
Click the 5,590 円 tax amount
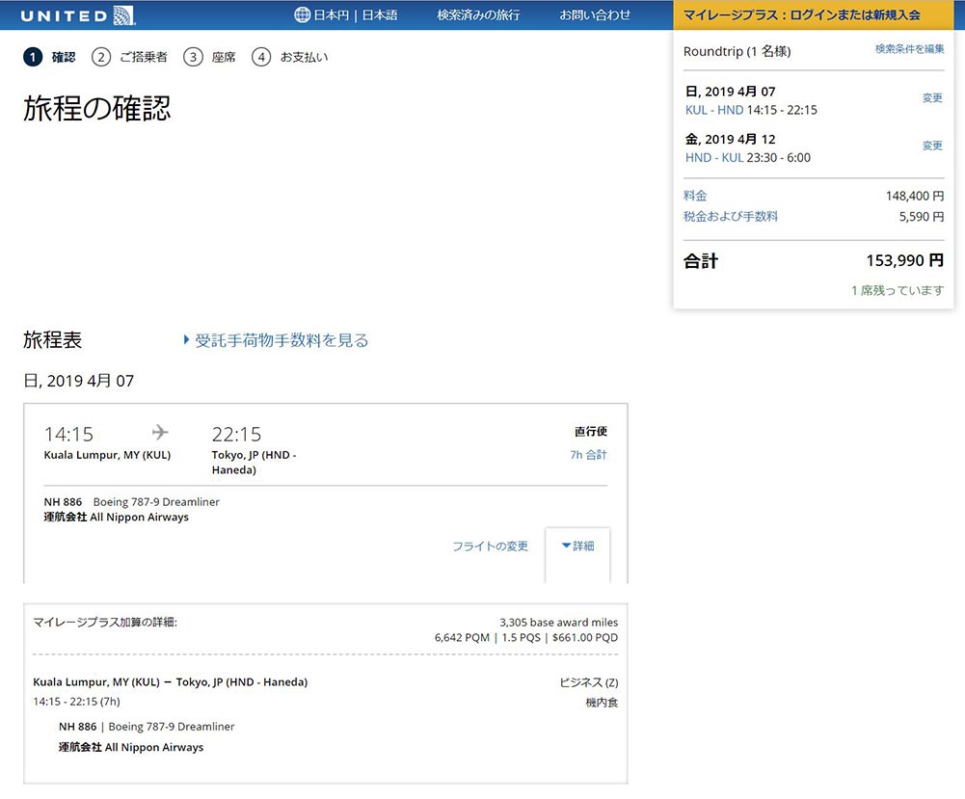pos(922,217)
